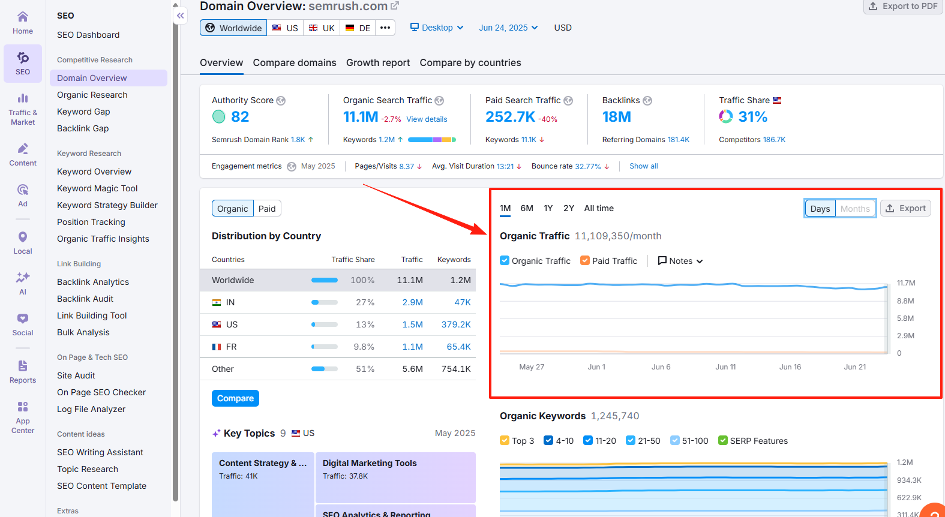The height and width of the screenshot is (517, 945).
Task: Click the Content pencil icon
Action: [23, 149]
